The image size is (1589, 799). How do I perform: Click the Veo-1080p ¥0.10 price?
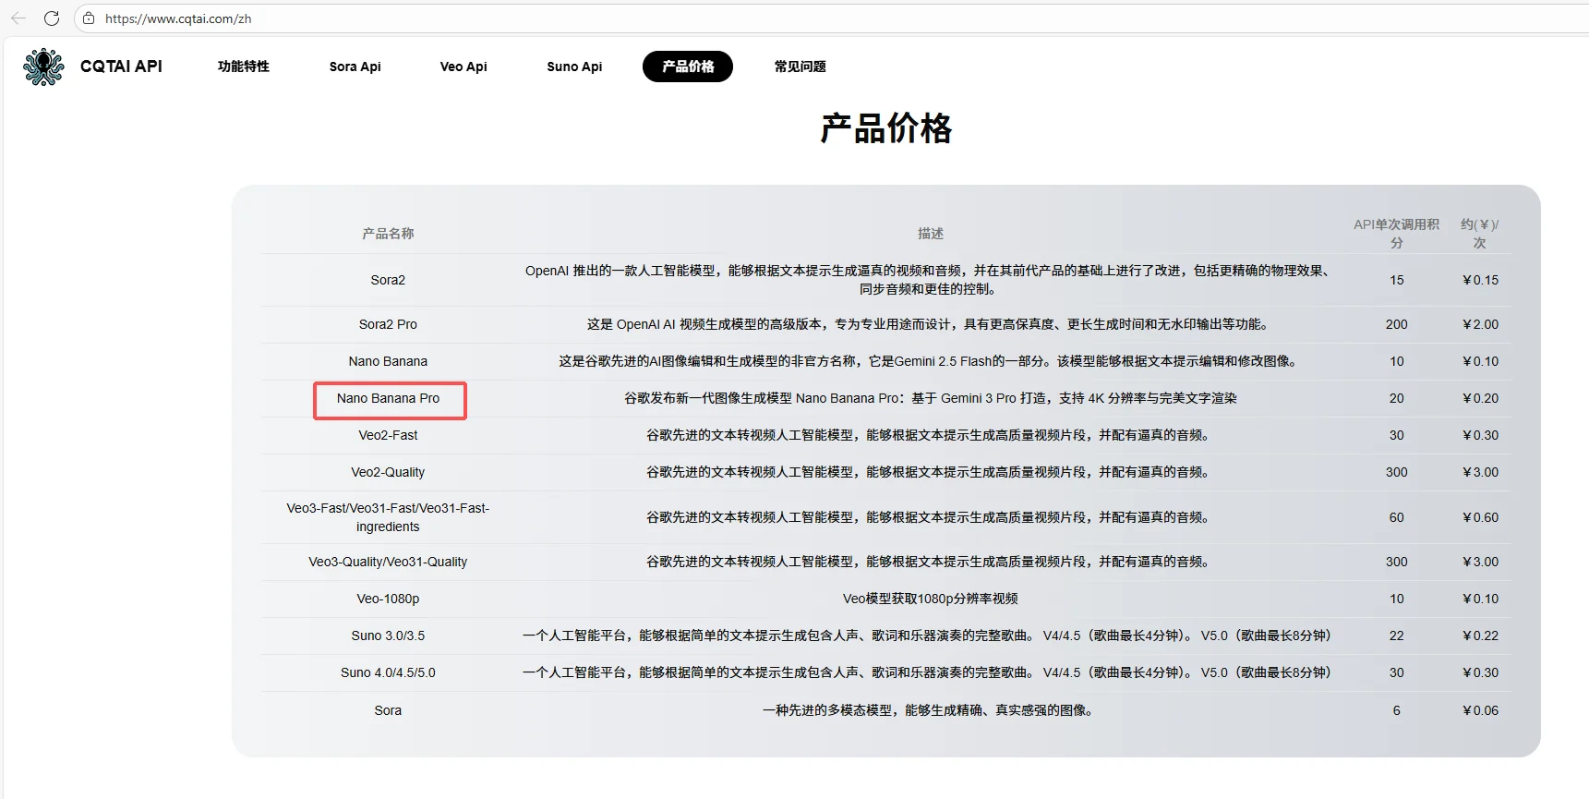[1481, 599]
